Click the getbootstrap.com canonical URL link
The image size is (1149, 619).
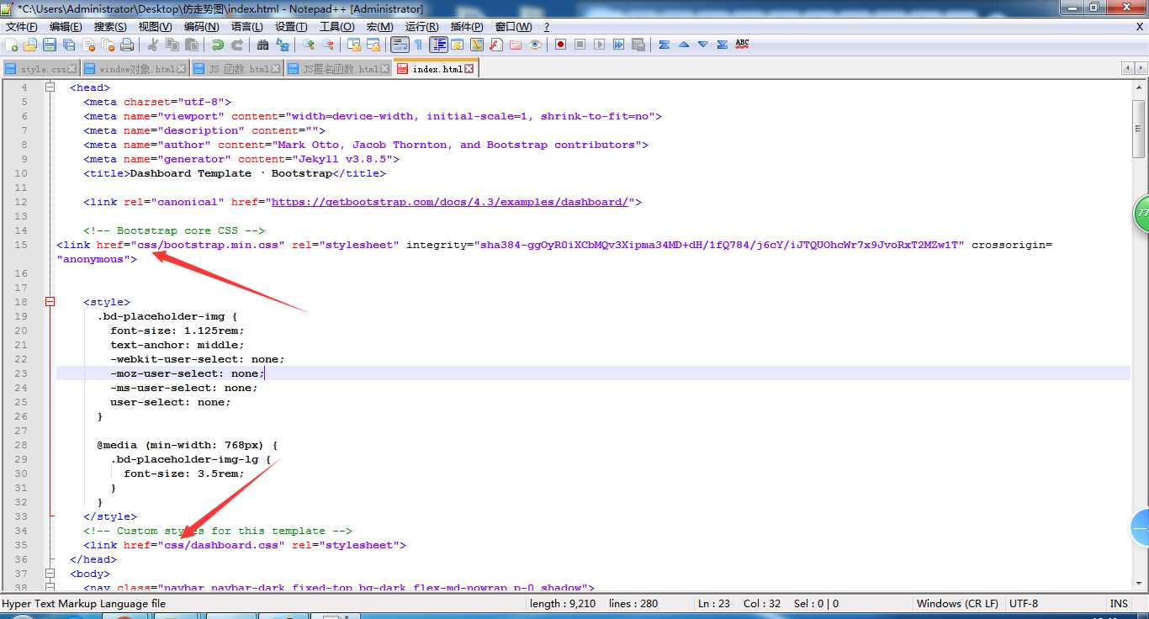point(450,202)
